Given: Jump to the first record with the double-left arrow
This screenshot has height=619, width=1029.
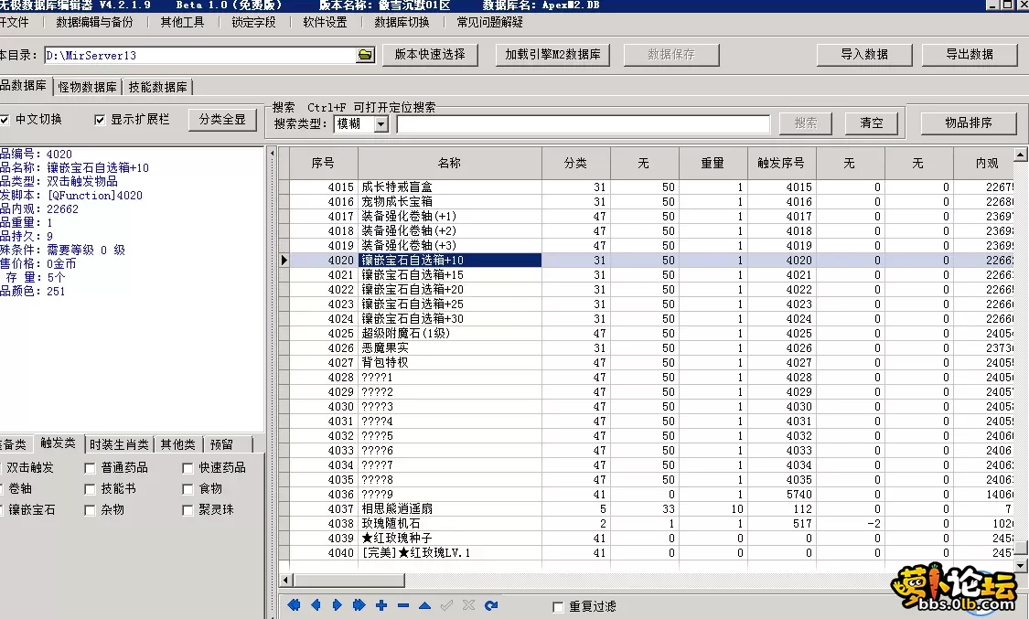Looking at the screenshot, I should tap(294, 605).
